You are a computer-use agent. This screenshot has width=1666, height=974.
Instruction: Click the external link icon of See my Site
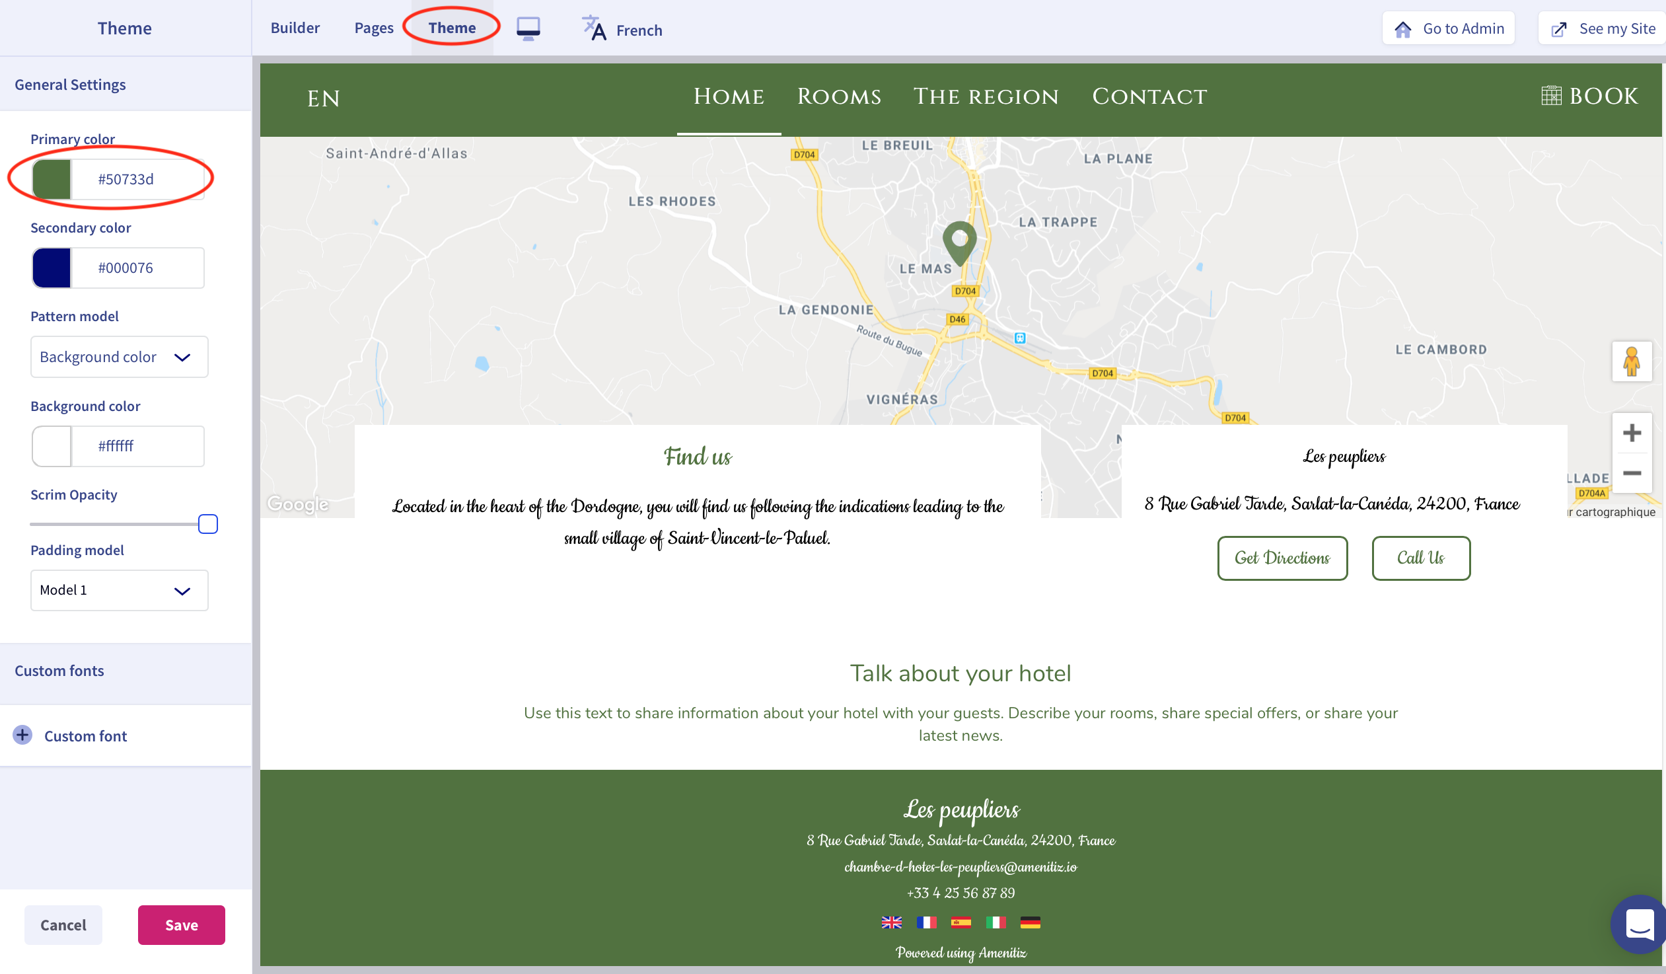tap(1559, 29)
